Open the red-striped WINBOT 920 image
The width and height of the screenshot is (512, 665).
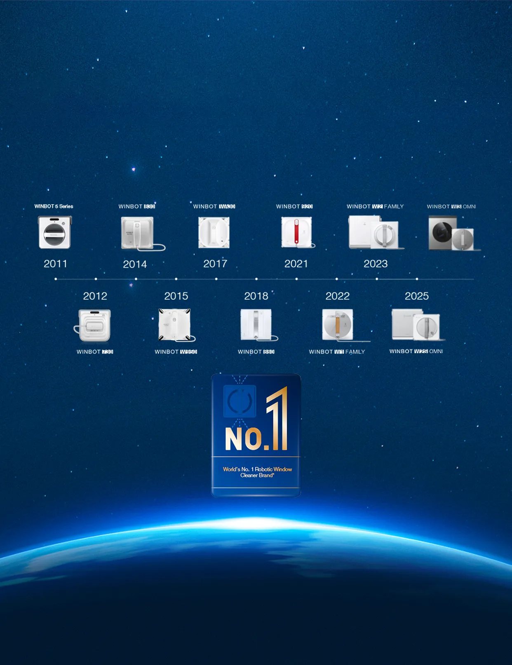click(296, 233)
